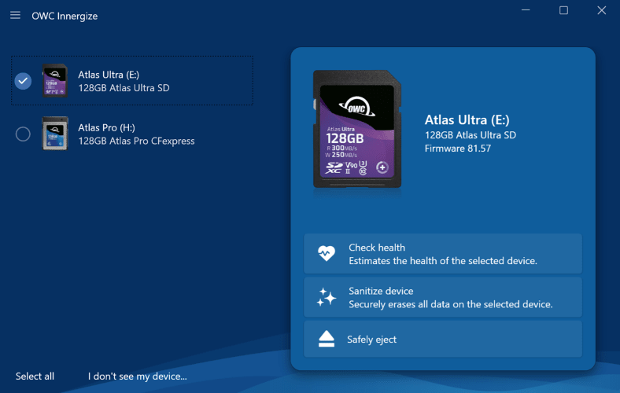Maximize the OWC Innergize window
Image resolution: width=620 pixels, height=393 pixels.
pyautogui.click(x=563, y=11)
